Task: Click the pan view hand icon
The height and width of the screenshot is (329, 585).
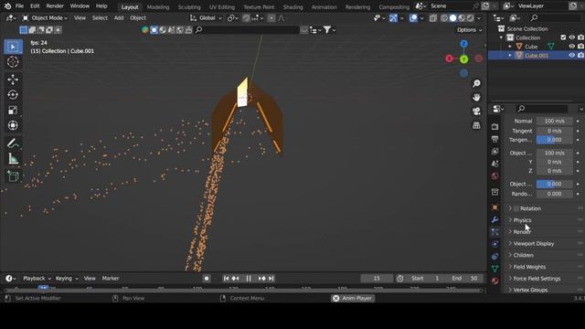Action: pyautogui.click(x=476, y=98)
